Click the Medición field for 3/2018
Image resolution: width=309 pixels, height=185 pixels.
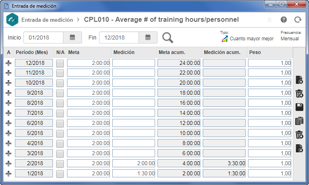click(x=134, y=153)
